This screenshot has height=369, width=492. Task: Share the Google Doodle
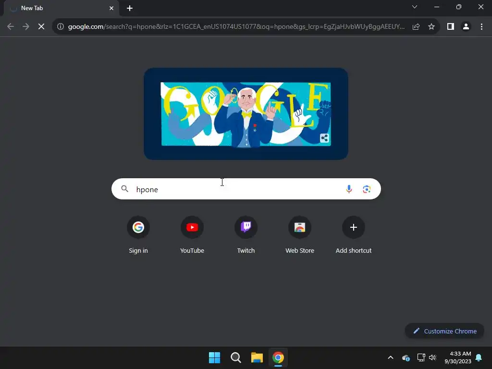[x=324, y=138]
